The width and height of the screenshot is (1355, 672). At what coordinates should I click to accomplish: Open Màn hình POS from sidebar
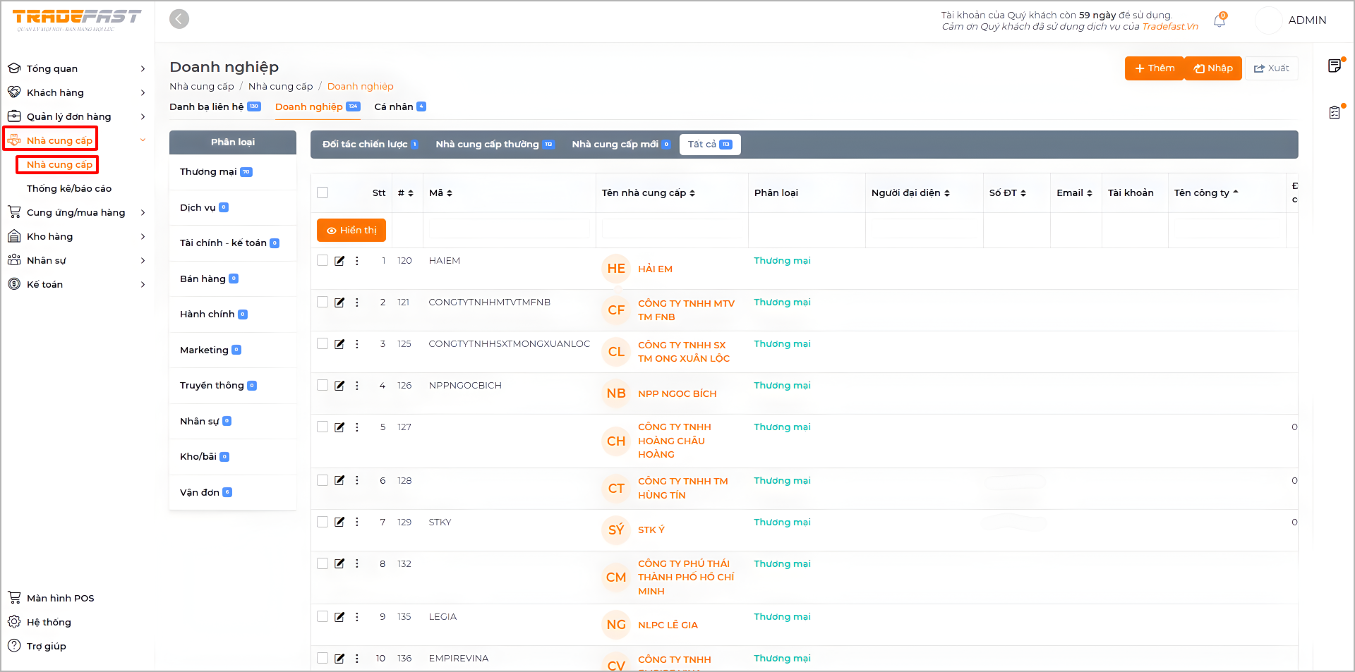tap(60, 598)
